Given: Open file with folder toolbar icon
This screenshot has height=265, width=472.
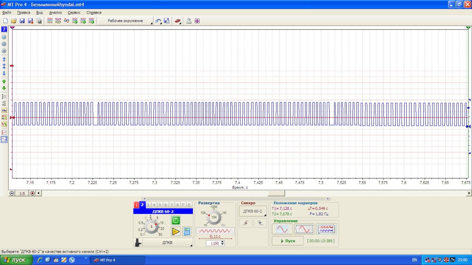Looking at the screenshot, I should (14, 21).
